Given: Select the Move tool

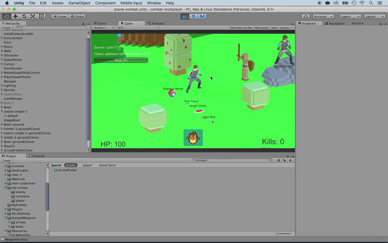Looking at the screenshot, I should tap(15, 16).
